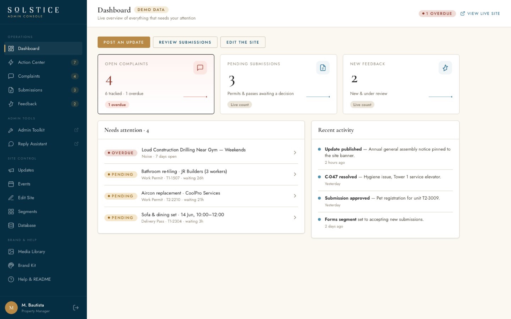Click the Media Library image icon
This screenshot has width=511, height=319.
click(11, 252)
